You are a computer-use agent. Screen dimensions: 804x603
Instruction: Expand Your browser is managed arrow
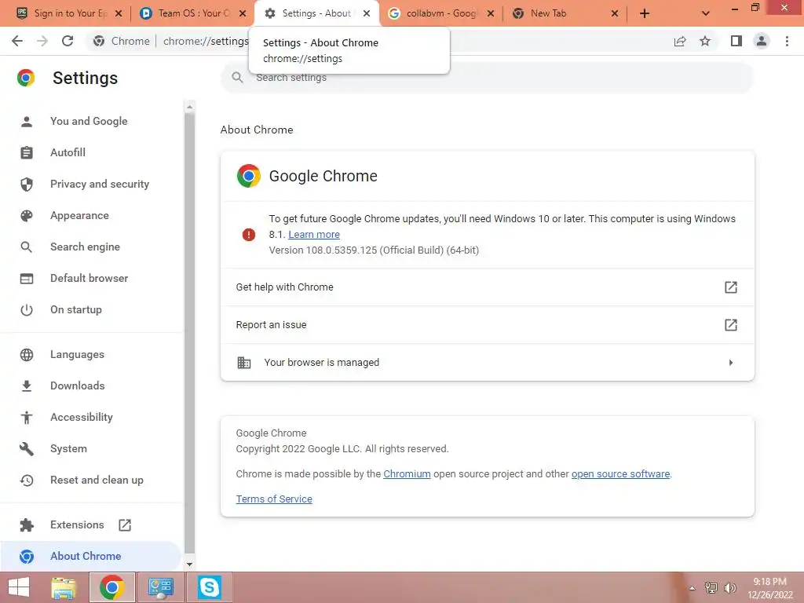[731, 363]
